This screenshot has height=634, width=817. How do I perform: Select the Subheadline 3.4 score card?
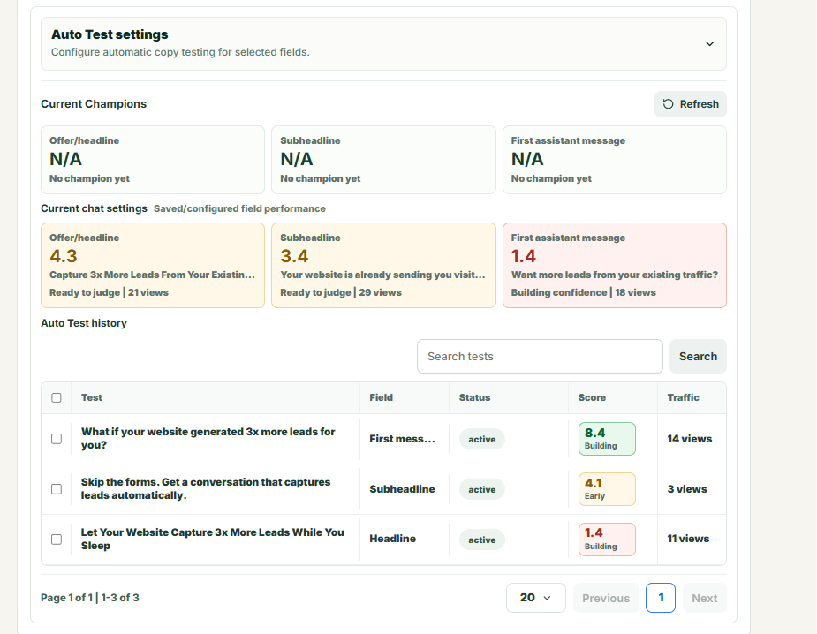click(x=383, y=265)
